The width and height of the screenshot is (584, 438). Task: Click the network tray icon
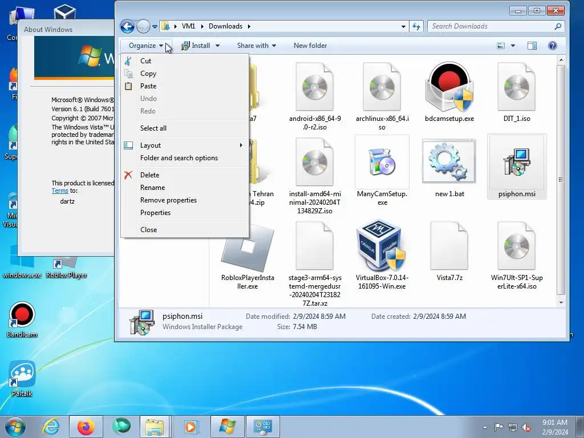tap(513, 428)
